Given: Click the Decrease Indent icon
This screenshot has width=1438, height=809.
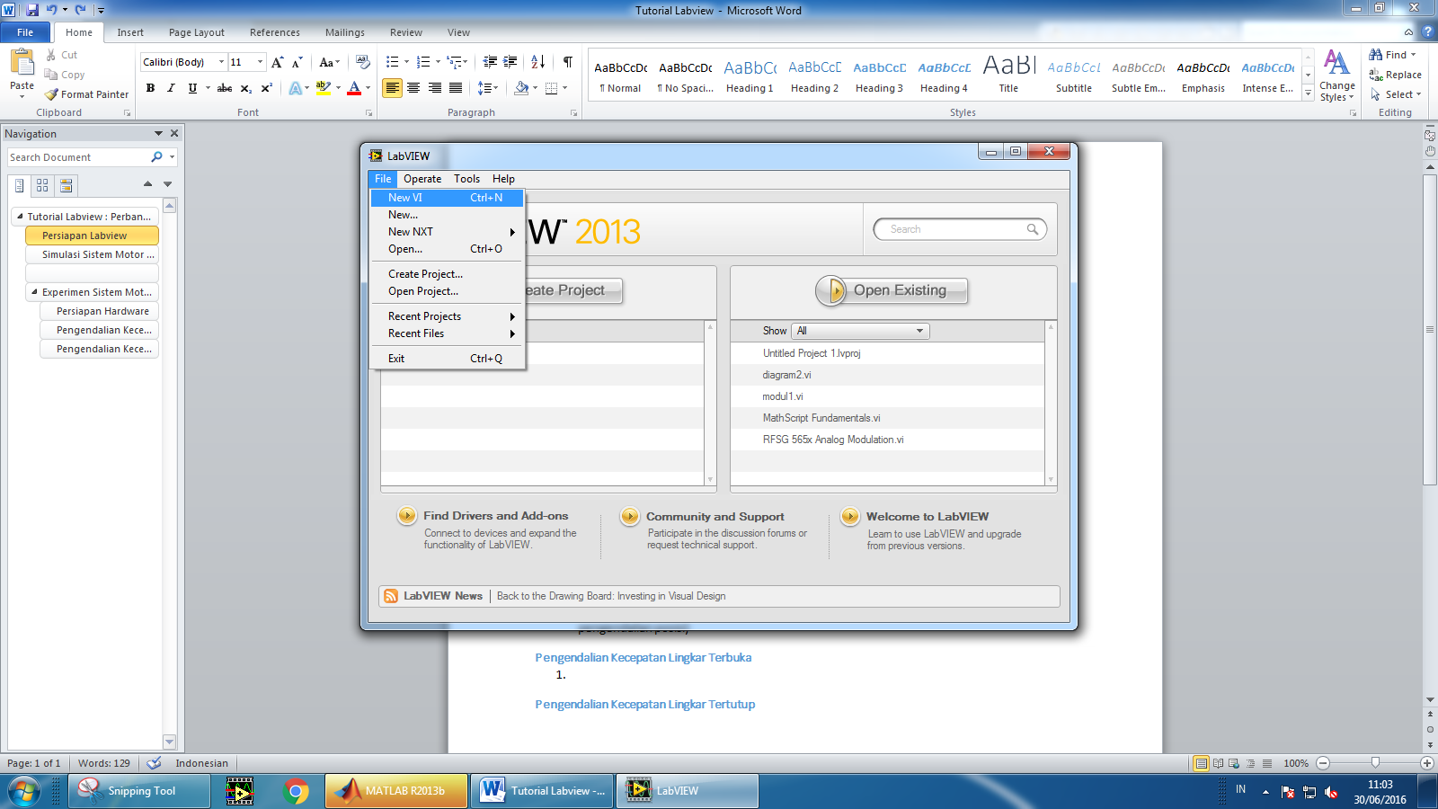Looking at the screenshot, I should (x=490, y=62).
